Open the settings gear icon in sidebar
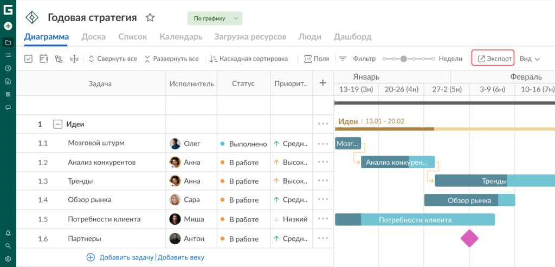The height and width of the screenshot is (267, 555). [x=8, y=259]
